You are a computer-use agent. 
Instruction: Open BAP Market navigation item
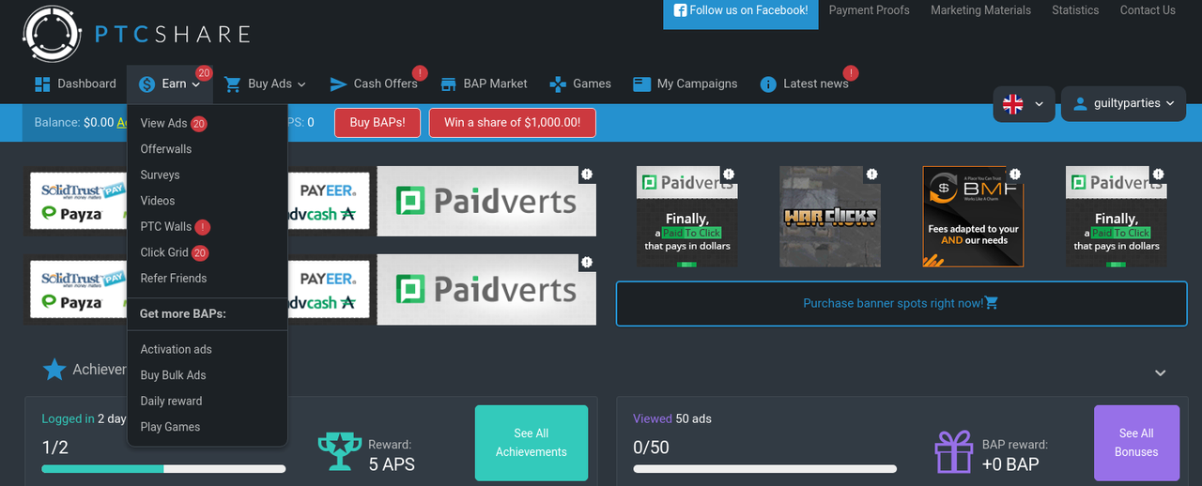(484, 84)
